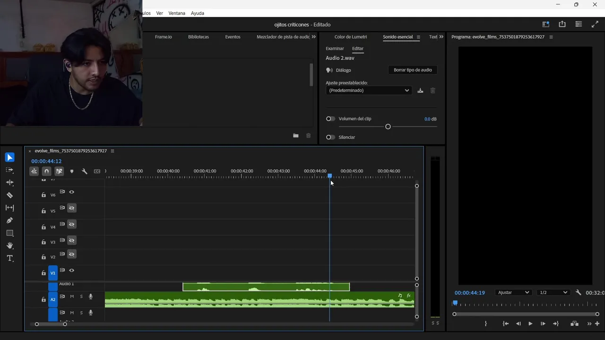Click the trash icon in project panel

point(308,136)
